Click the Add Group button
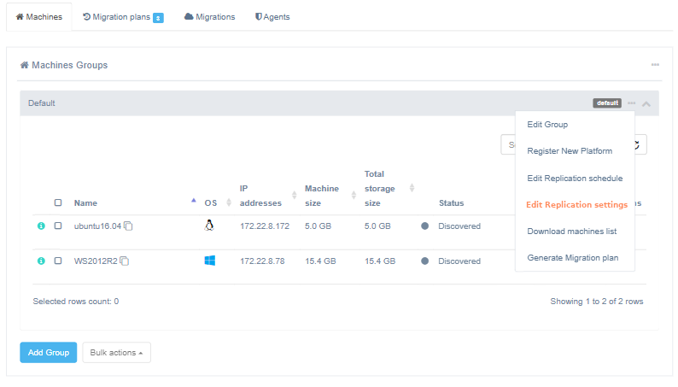This screenshot has width=678, height=387. (48, 353)
